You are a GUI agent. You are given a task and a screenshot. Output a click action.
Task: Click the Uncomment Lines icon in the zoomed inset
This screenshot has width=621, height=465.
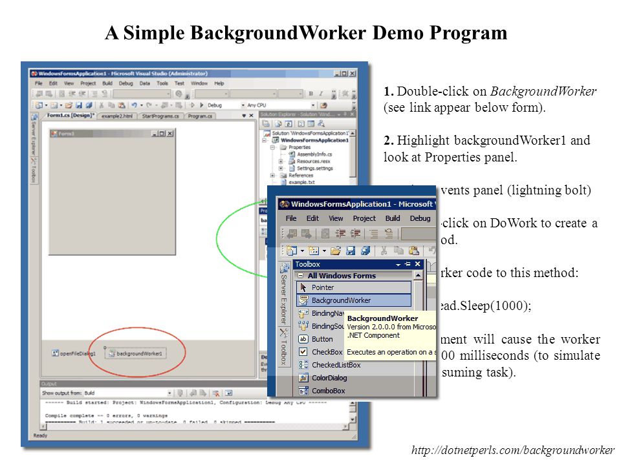click(389, 234)
